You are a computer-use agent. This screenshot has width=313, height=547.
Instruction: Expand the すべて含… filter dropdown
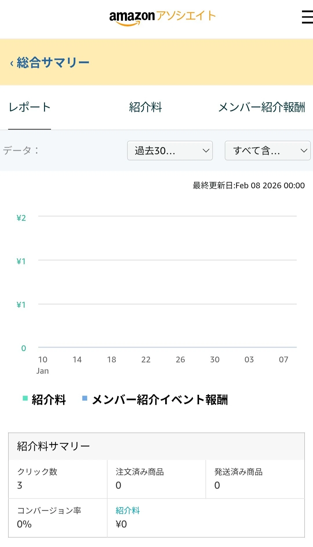(267, 151)
